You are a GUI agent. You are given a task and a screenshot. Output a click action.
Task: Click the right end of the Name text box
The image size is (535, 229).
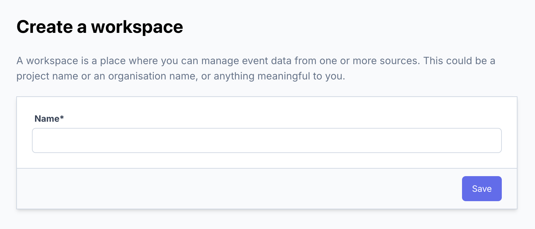[492, 140]
